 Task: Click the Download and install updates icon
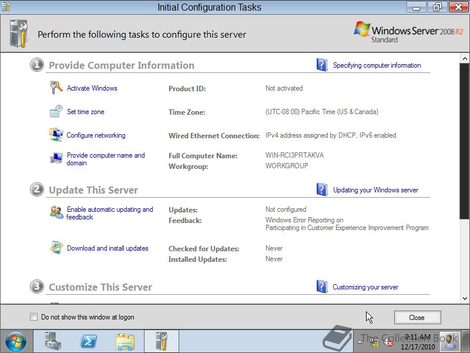coord(56,248)
